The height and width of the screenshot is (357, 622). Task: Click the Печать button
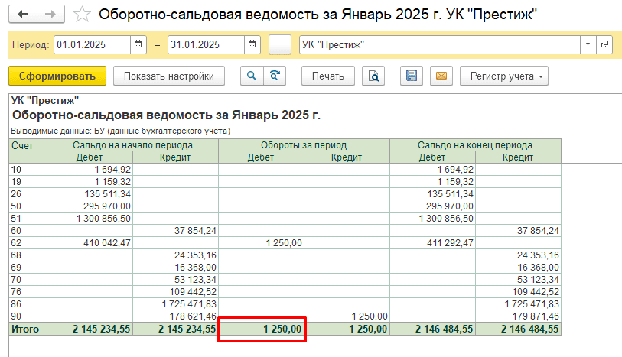pyautogui.click(x=327, y=76)
